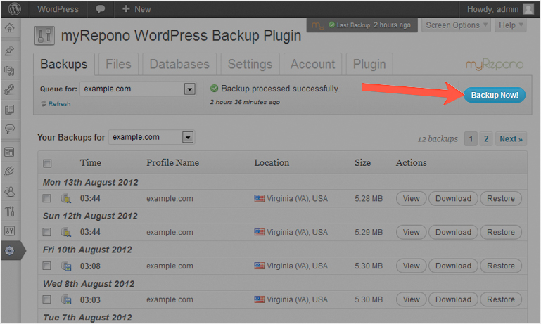This screenshot has height=324, width=541.
Task: Open Tools icon in sidebar
Action: (x=10, y=211)
